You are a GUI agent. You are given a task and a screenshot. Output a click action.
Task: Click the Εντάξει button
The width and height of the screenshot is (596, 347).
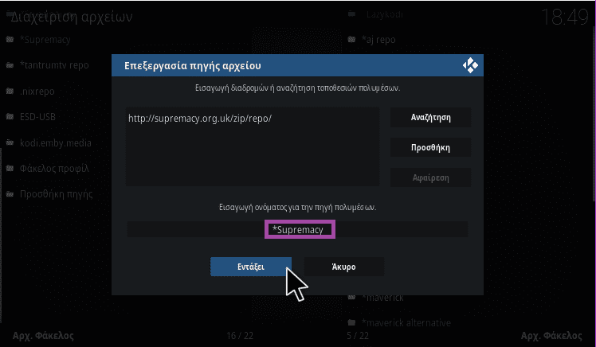pyautogui.click(x=251, y=267)
